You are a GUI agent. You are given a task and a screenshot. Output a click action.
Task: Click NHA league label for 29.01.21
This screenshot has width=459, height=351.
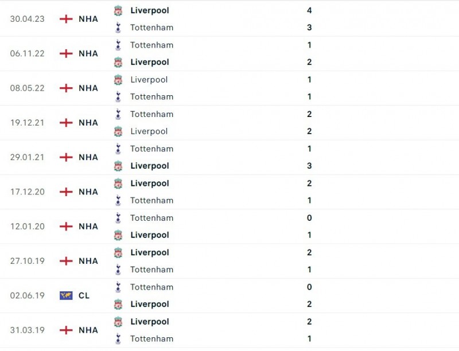88,157
